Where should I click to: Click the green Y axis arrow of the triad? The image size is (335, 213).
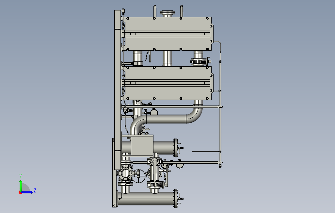click(x=21, y=186)
